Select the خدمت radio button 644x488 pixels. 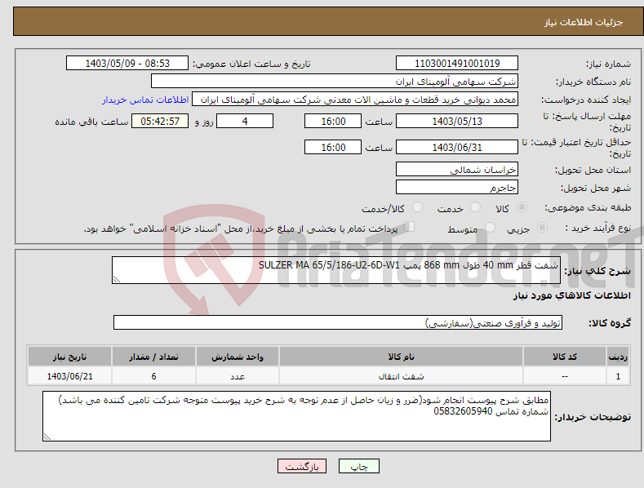pyautogui.click(x=475, y=207)
